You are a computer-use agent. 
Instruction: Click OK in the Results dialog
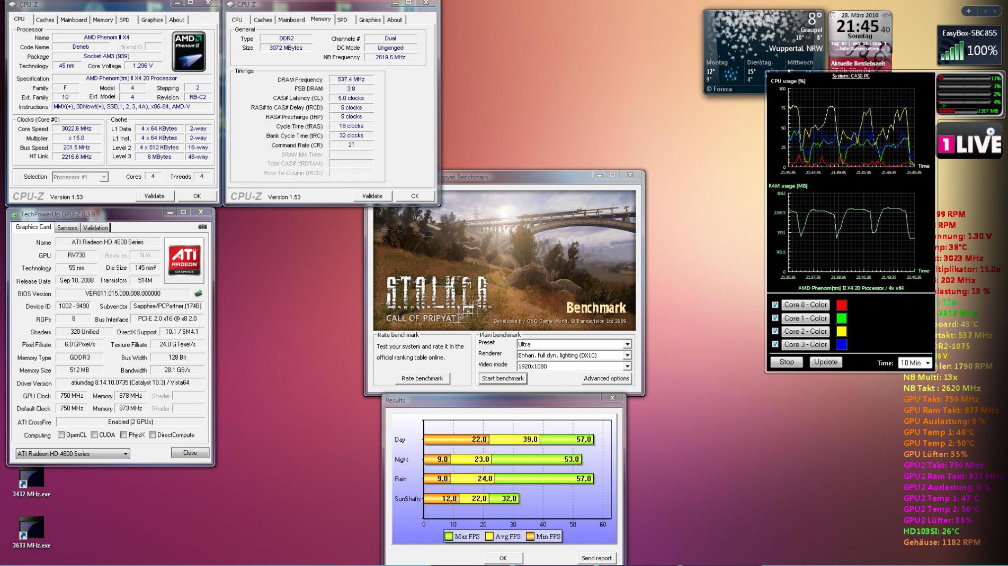(x=503, y=558)
